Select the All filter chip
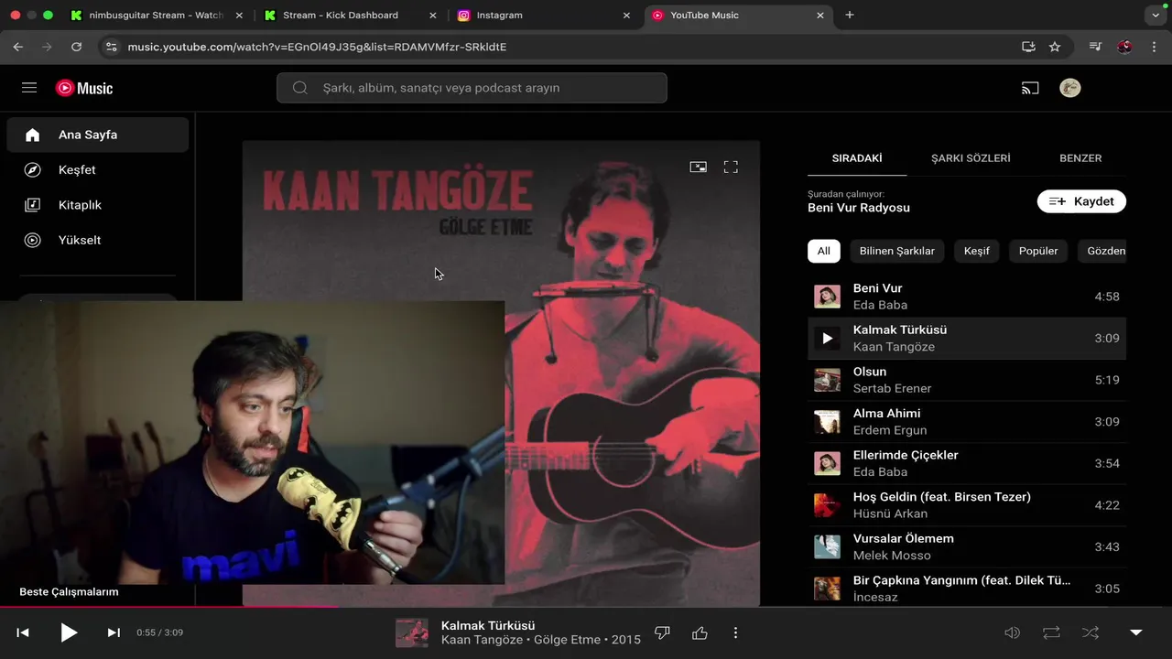This screenshot has height=659, width=1172. click(824, 251)
